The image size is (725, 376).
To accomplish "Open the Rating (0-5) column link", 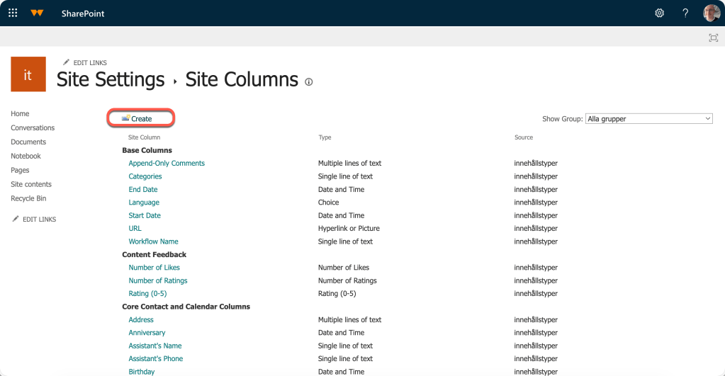I will click(x=147, y=293).
